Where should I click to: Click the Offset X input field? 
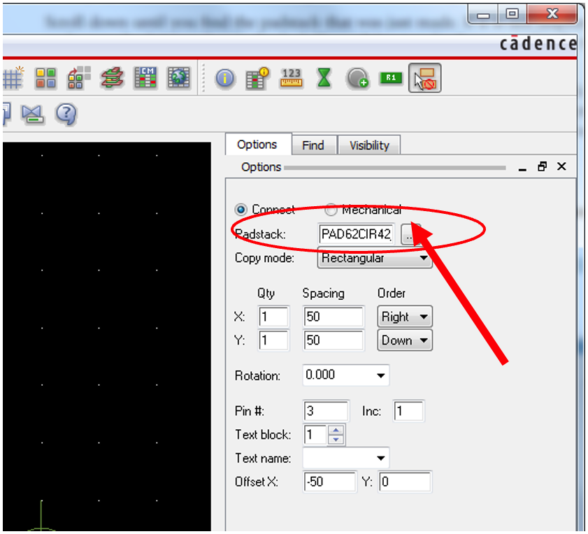(x=329, y=482)
